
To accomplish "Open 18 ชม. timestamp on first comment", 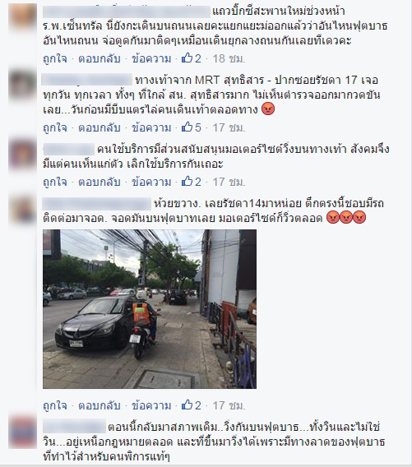I will pyautogui.click(x=229, y=58).
